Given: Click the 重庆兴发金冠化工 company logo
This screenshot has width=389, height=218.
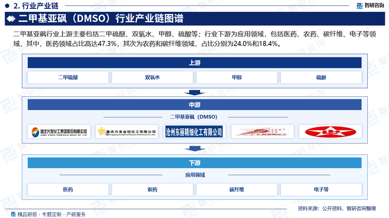Looking at the screenshot, I should point(127,132).
